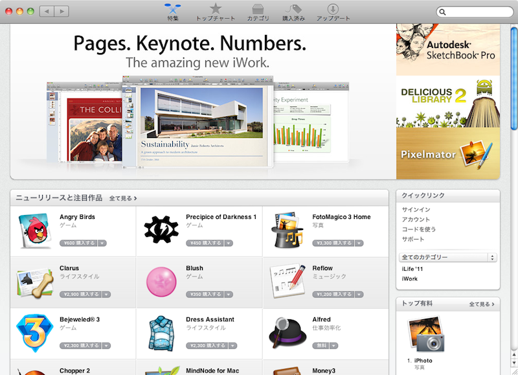Click the scrollbar down arrow
Screen dimensions: 518x375
point(513,363)
